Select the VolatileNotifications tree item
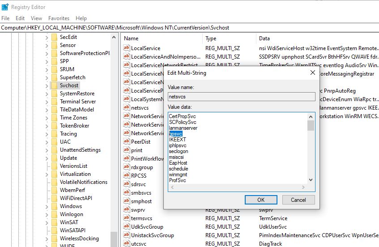379x247 pixels. (x=83, y=182)
